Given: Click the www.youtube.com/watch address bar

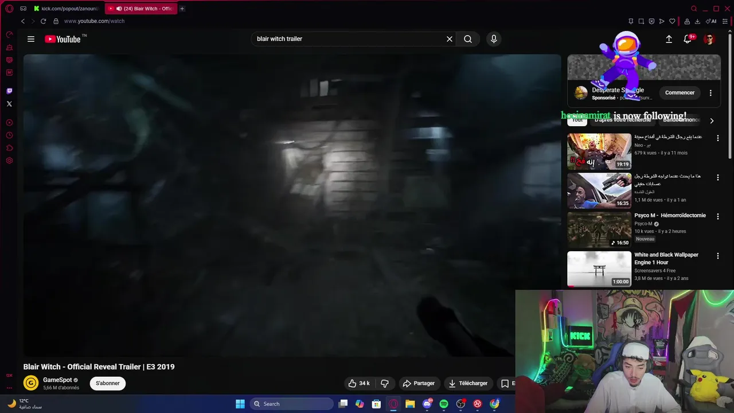Looking at the screenshot, I should coord(94,21).
